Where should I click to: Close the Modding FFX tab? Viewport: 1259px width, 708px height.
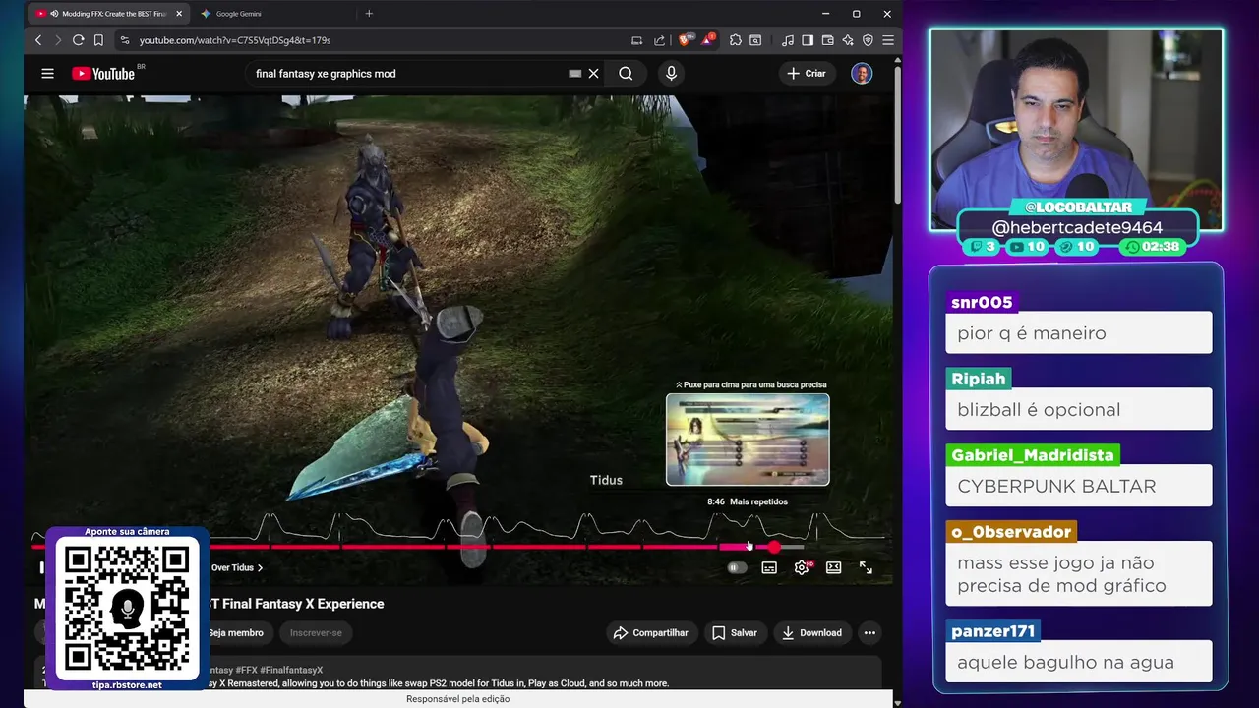tap(179, 14)
